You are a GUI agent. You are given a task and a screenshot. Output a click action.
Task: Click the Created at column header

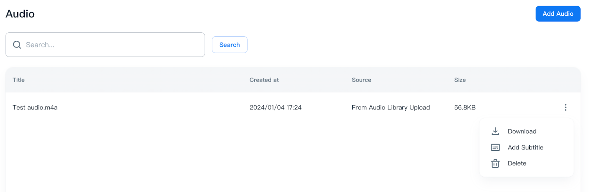[264, 80]
